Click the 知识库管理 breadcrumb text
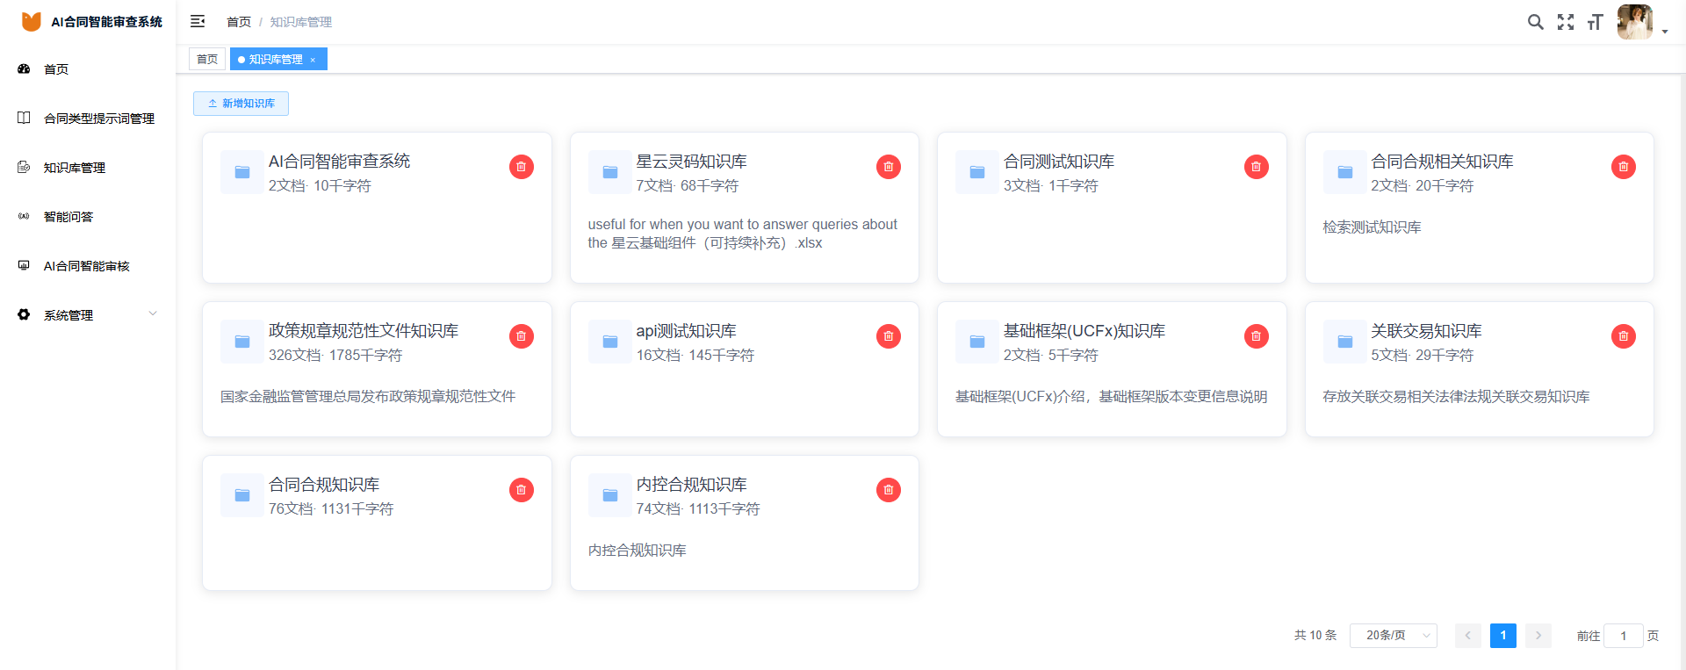The height and width of the screenshot is (670, 1686). point(300,22)
